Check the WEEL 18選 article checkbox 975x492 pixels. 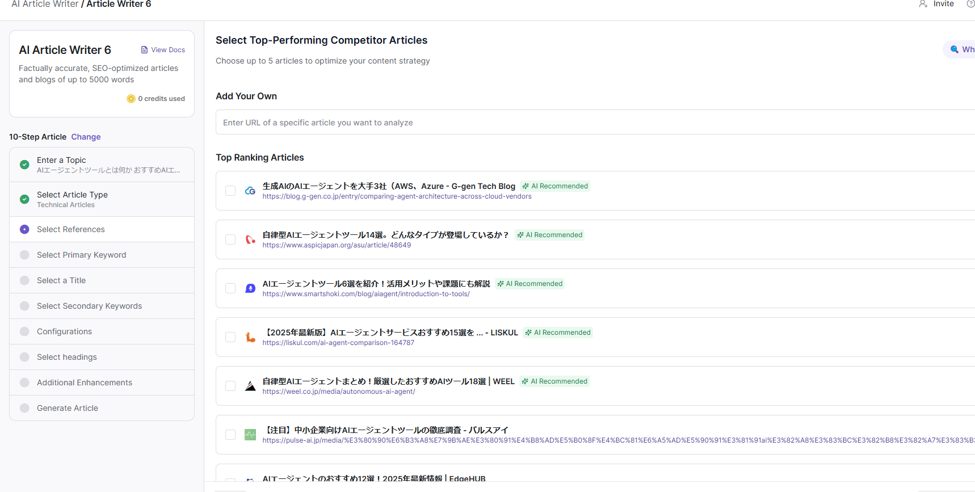(230, 386)
